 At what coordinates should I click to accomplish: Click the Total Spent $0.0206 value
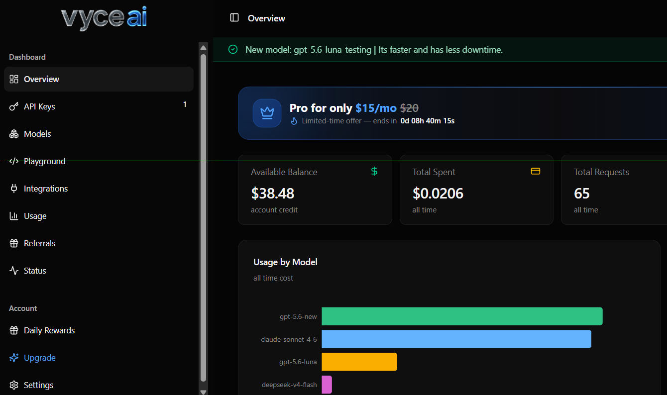tap(438, 193)
